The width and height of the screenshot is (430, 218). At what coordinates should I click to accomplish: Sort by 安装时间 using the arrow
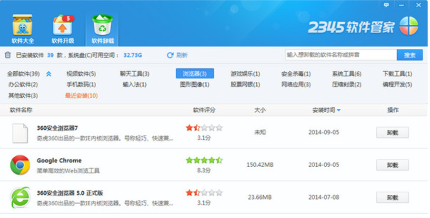[x=339, y=110]
